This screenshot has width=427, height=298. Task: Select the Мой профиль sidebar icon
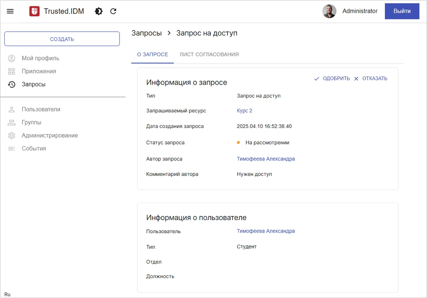click(x=11, y=58)
